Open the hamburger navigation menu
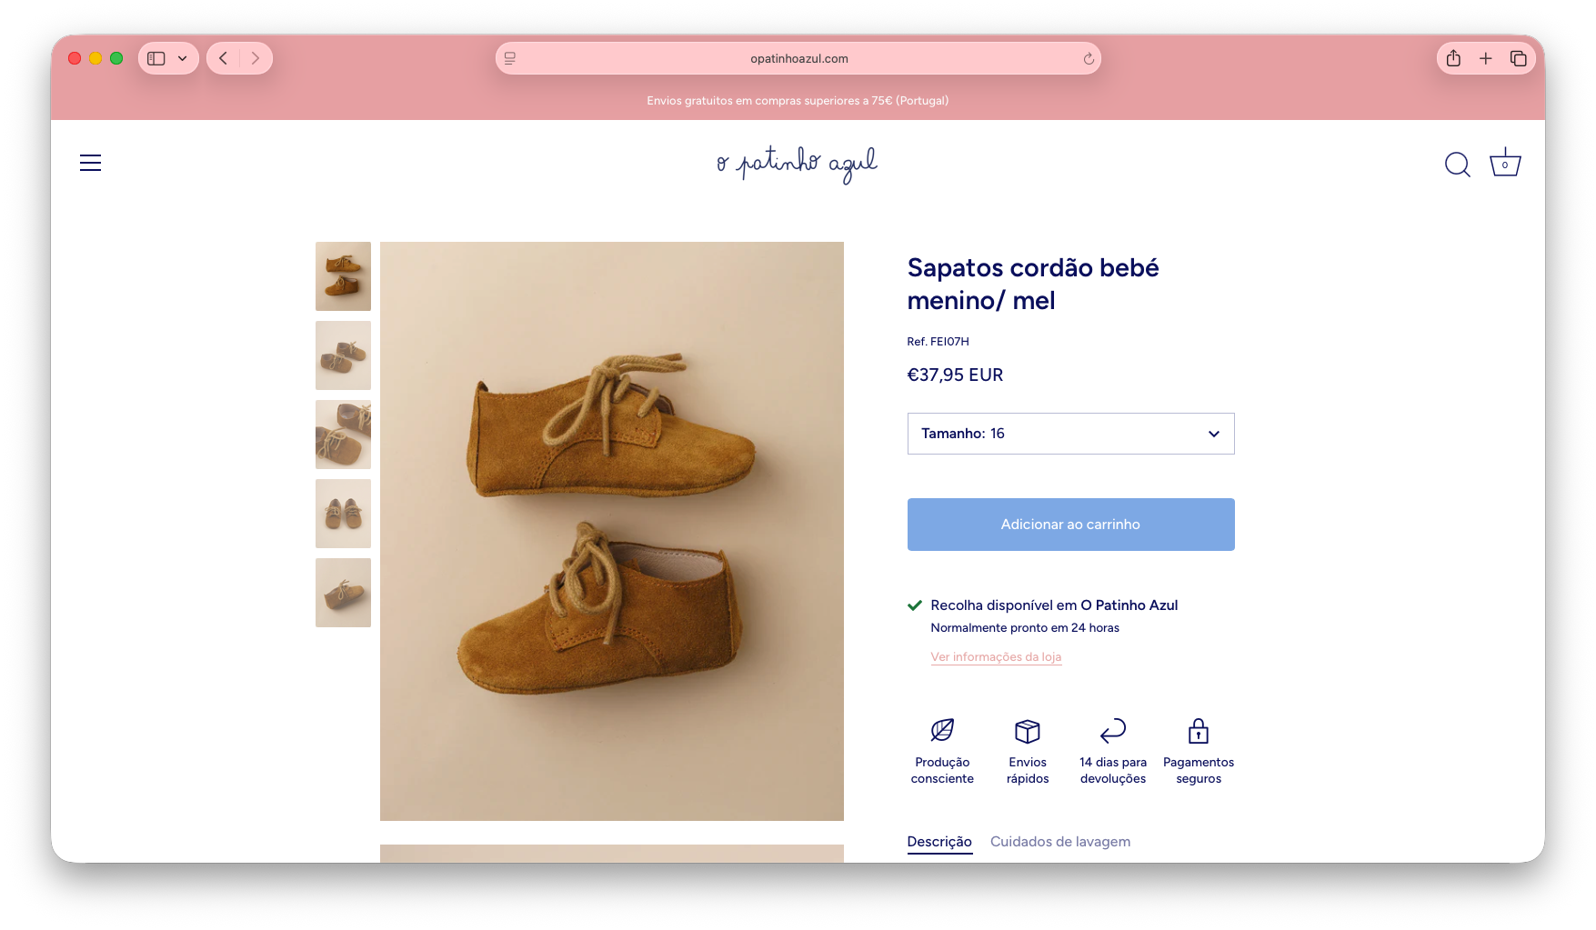This screenshot has height=930, width=1596. point(90,163)
